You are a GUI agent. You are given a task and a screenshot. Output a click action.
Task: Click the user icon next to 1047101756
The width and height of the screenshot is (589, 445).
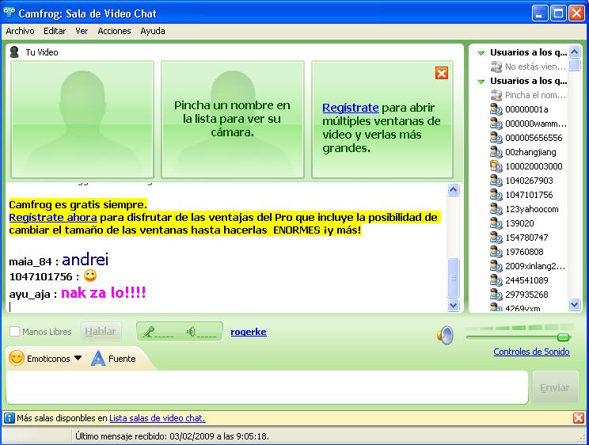click(x=496, y=195)
